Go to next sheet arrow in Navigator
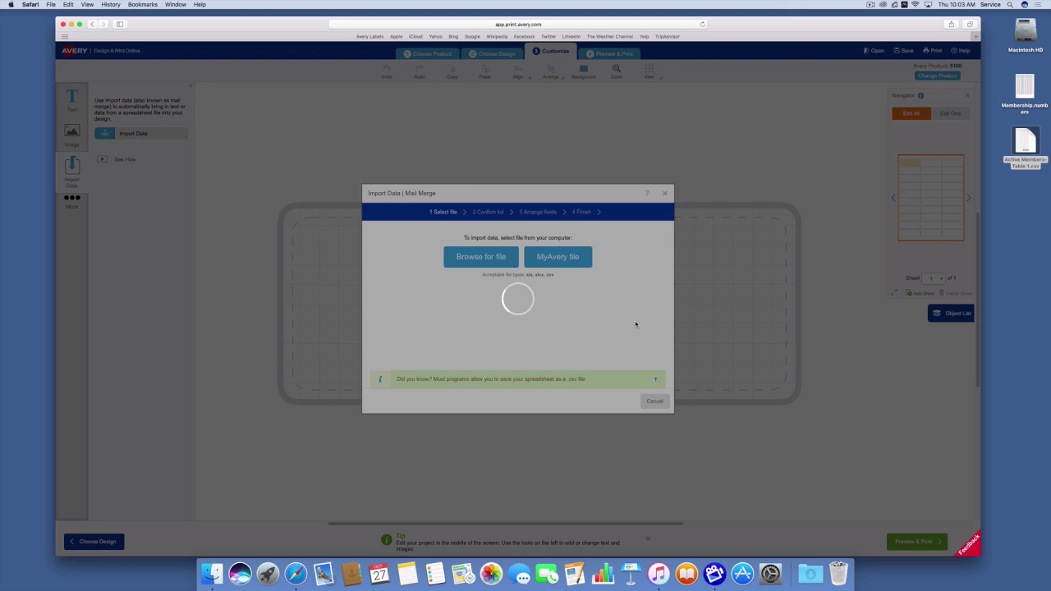The height and width of the screenshot is (591, 1051). coord(968,198)
